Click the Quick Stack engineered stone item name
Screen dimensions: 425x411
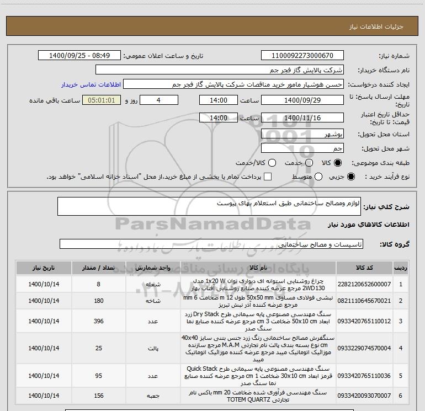click(x=258, y=376)
